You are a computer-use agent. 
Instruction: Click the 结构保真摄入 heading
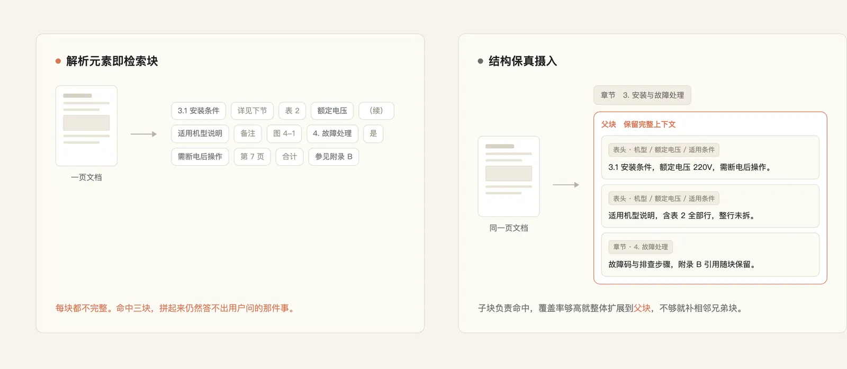(x=523, y=61)
